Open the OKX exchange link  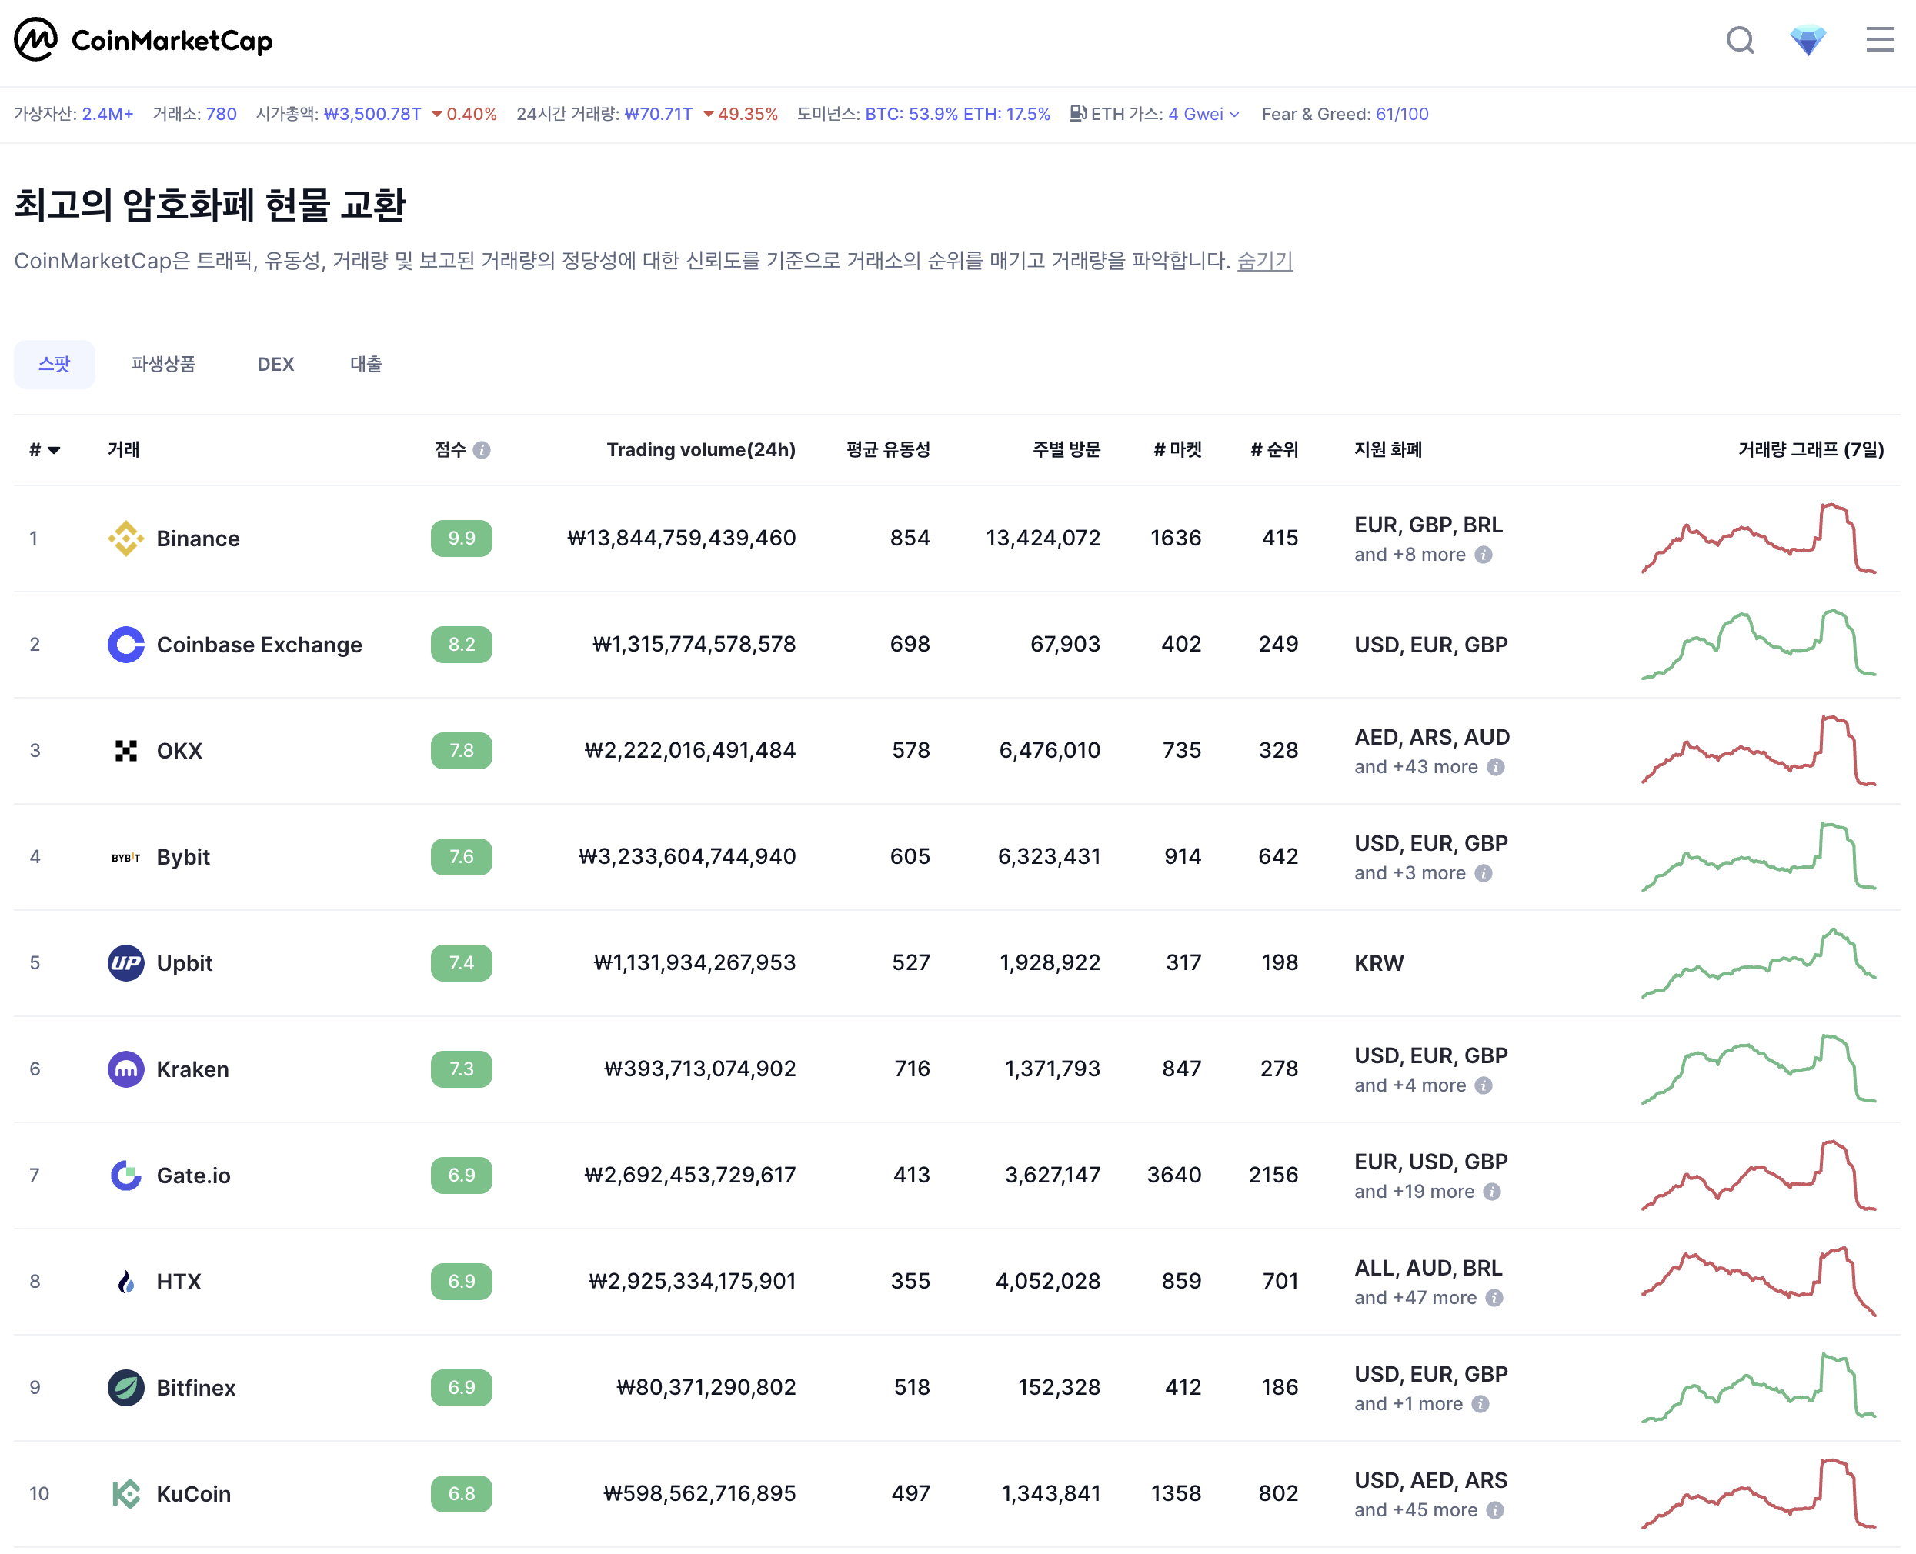point(179,750)
